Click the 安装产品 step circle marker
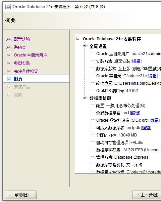The width and height of the screenshot is (161, 202). (x=9, y=87)
